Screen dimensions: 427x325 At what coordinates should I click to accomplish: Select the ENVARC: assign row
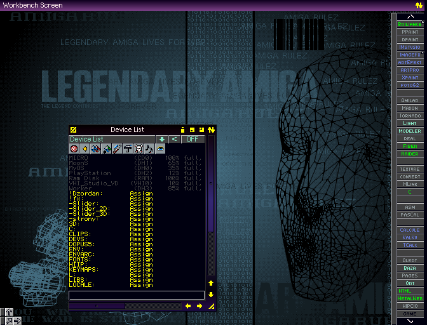(137, 255)
